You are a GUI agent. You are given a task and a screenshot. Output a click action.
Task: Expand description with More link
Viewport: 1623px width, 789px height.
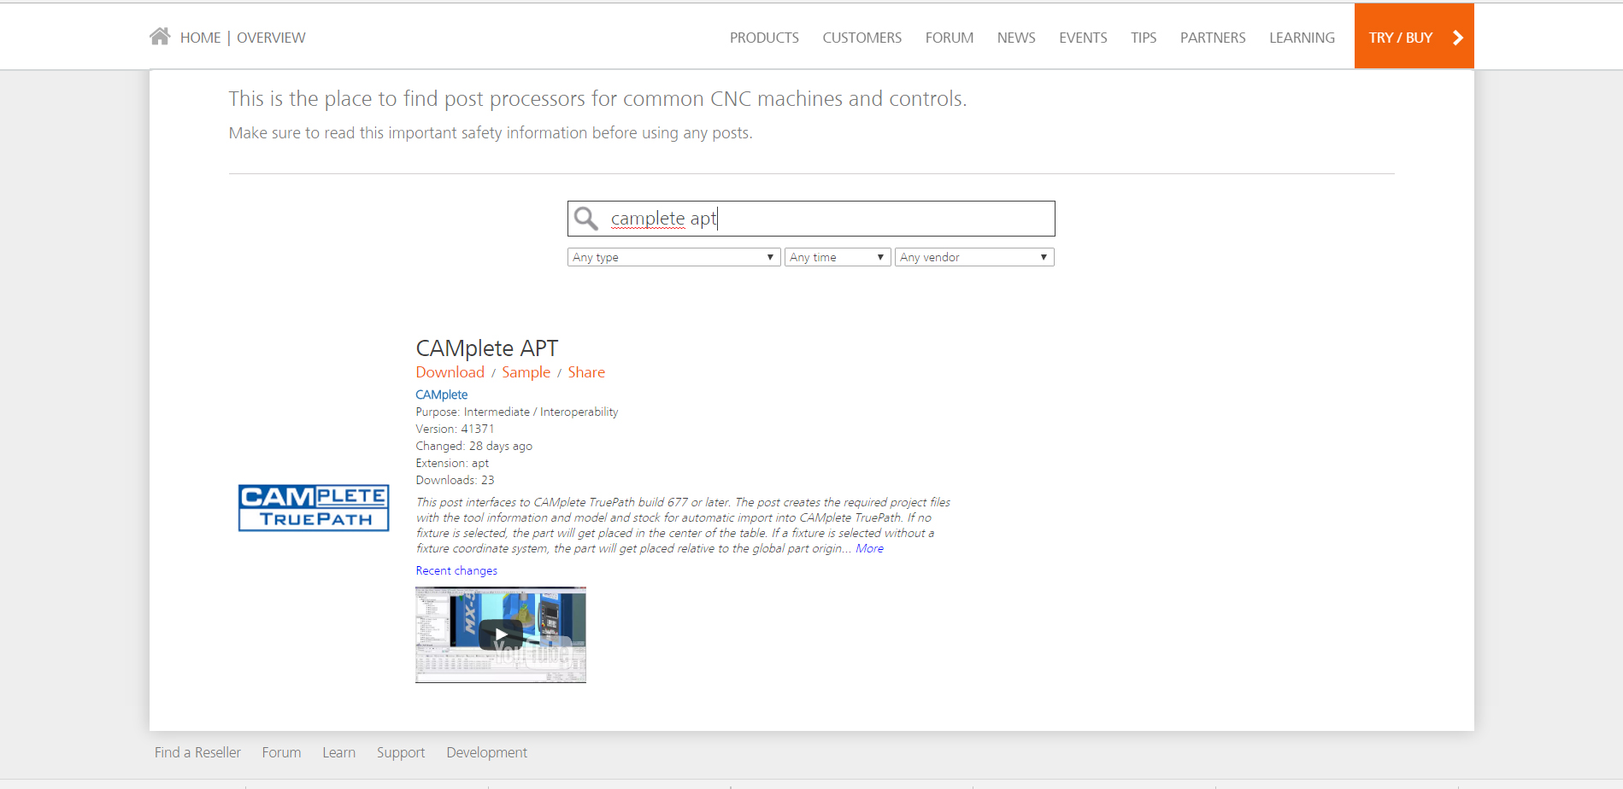870,548
